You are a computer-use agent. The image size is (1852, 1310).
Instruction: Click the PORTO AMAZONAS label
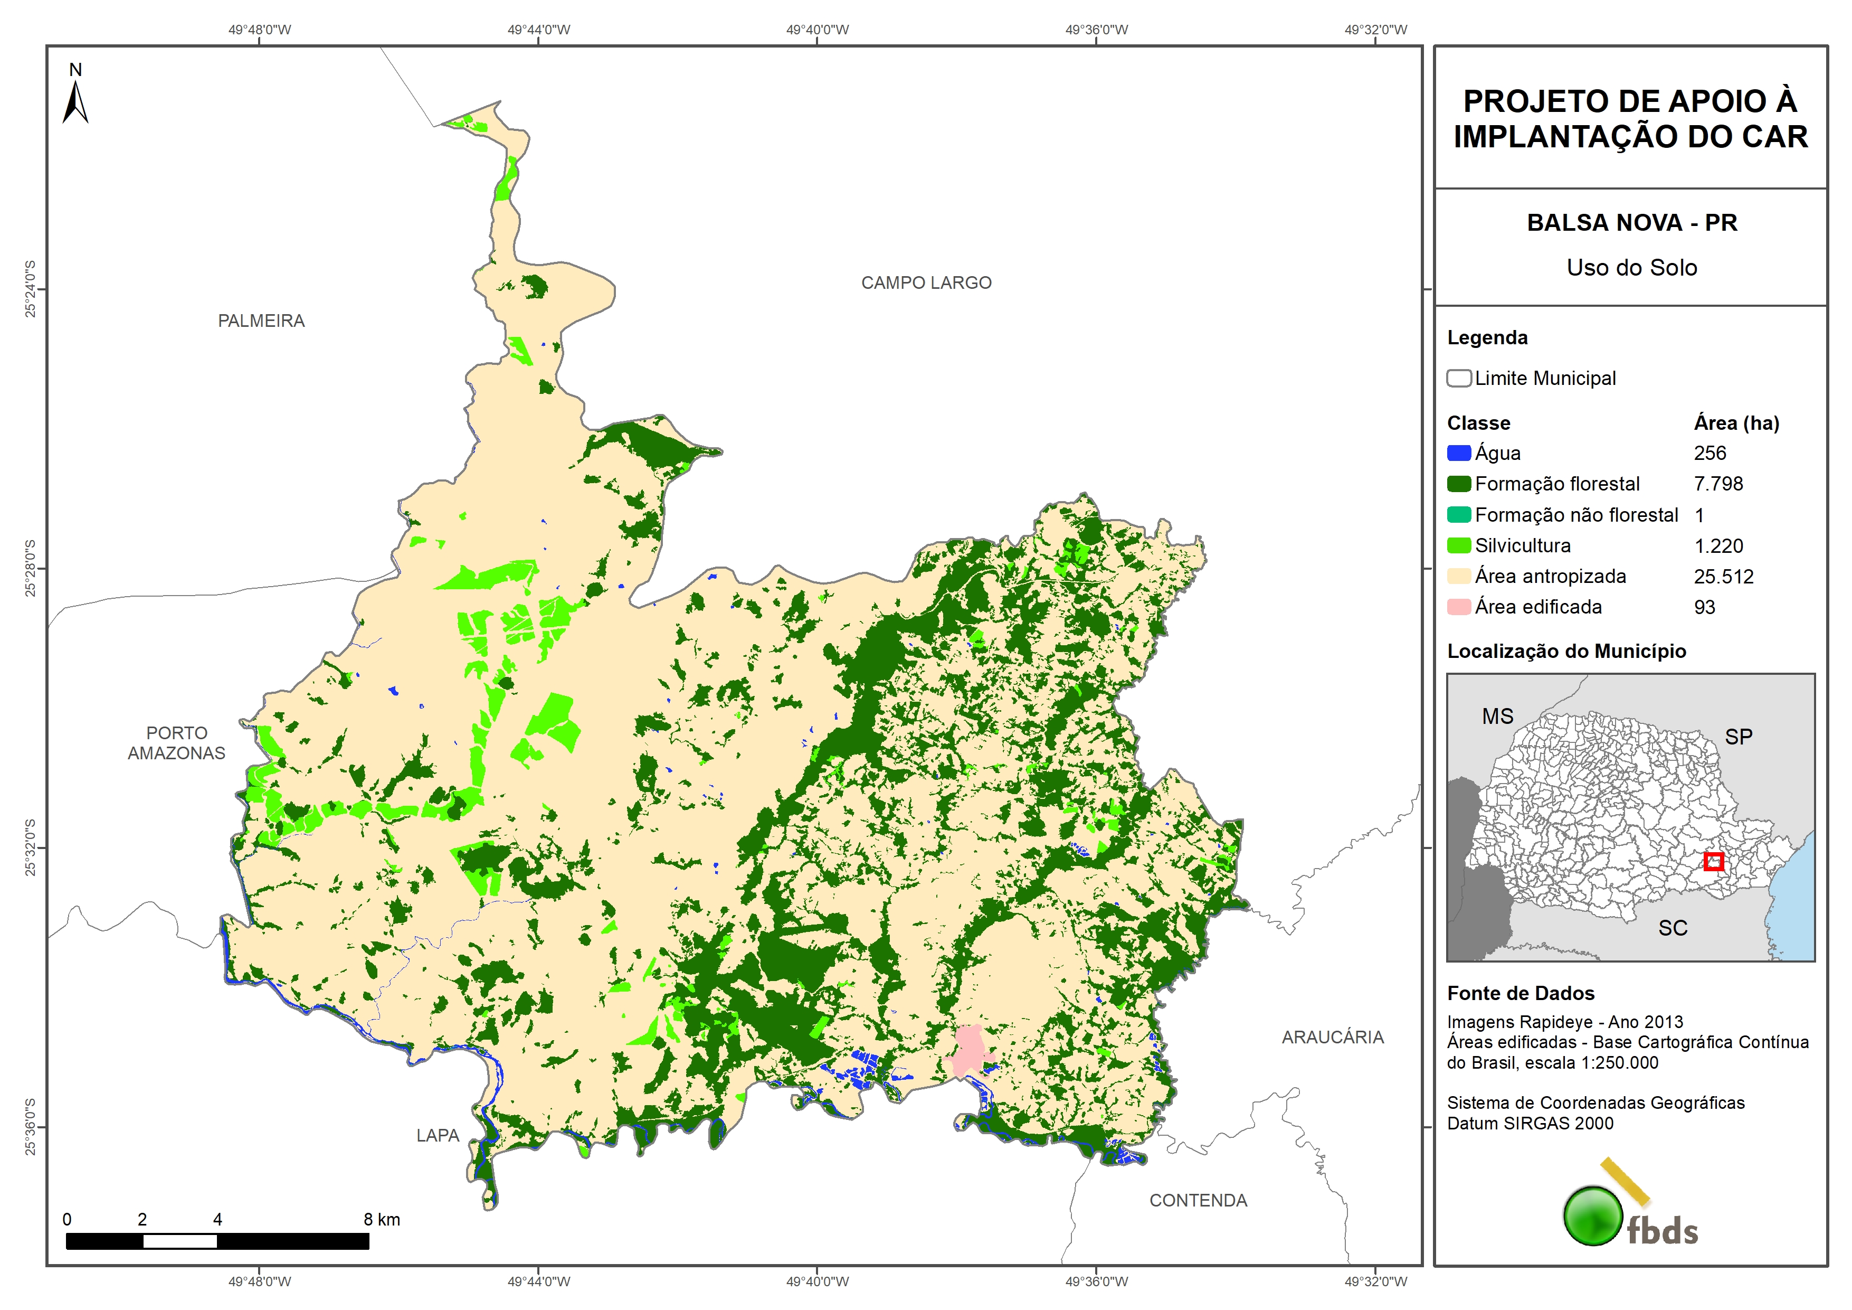click(177, 742)
